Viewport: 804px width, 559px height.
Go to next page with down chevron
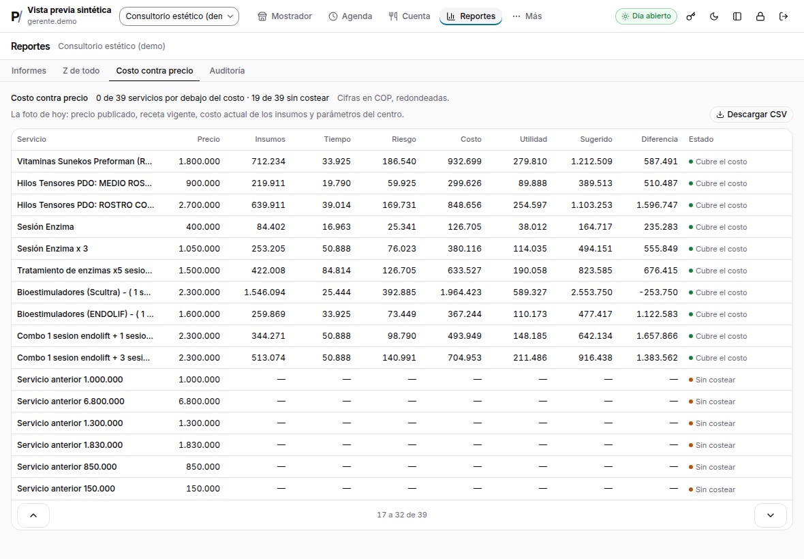[770, 515]
